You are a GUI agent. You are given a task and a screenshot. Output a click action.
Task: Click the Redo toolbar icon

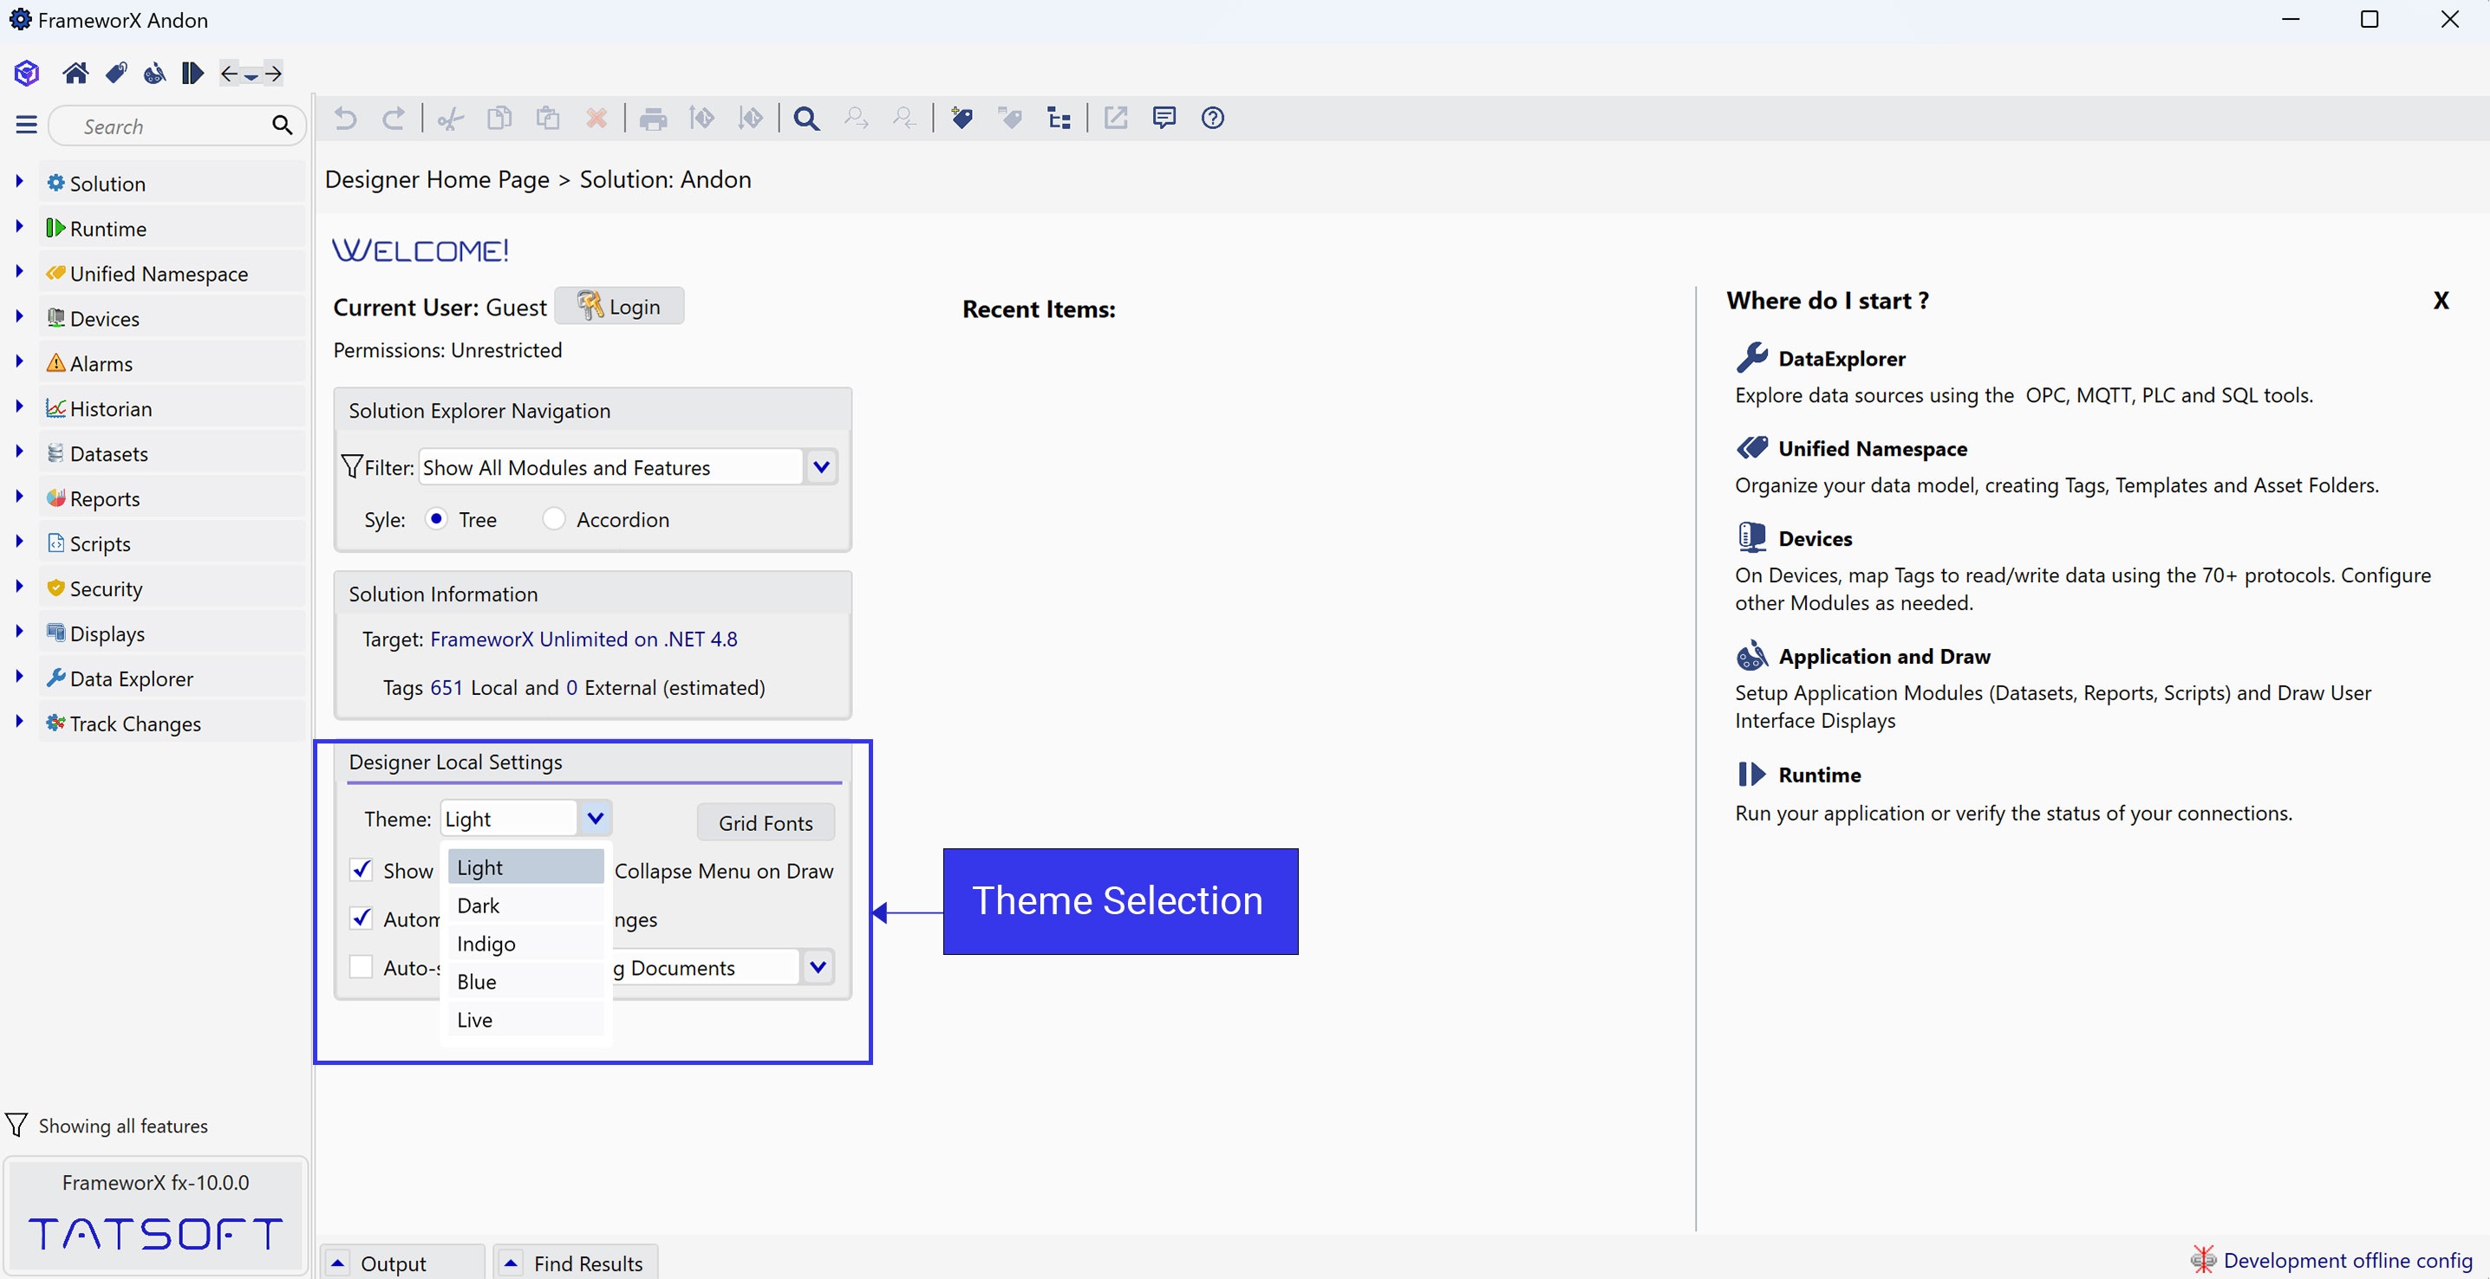click(x=394, y=118)
